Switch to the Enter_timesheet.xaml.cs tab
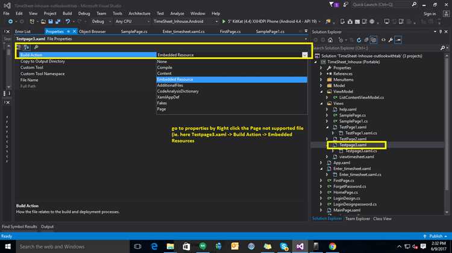Screen dimensions: 452x253 pyautogui.click(x=184, y=31)
